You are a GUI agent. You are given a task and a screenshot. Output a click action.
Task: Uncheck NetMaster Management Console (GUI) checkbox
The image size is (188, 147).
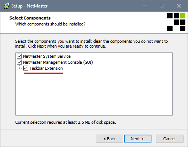[x=19, y=62]
